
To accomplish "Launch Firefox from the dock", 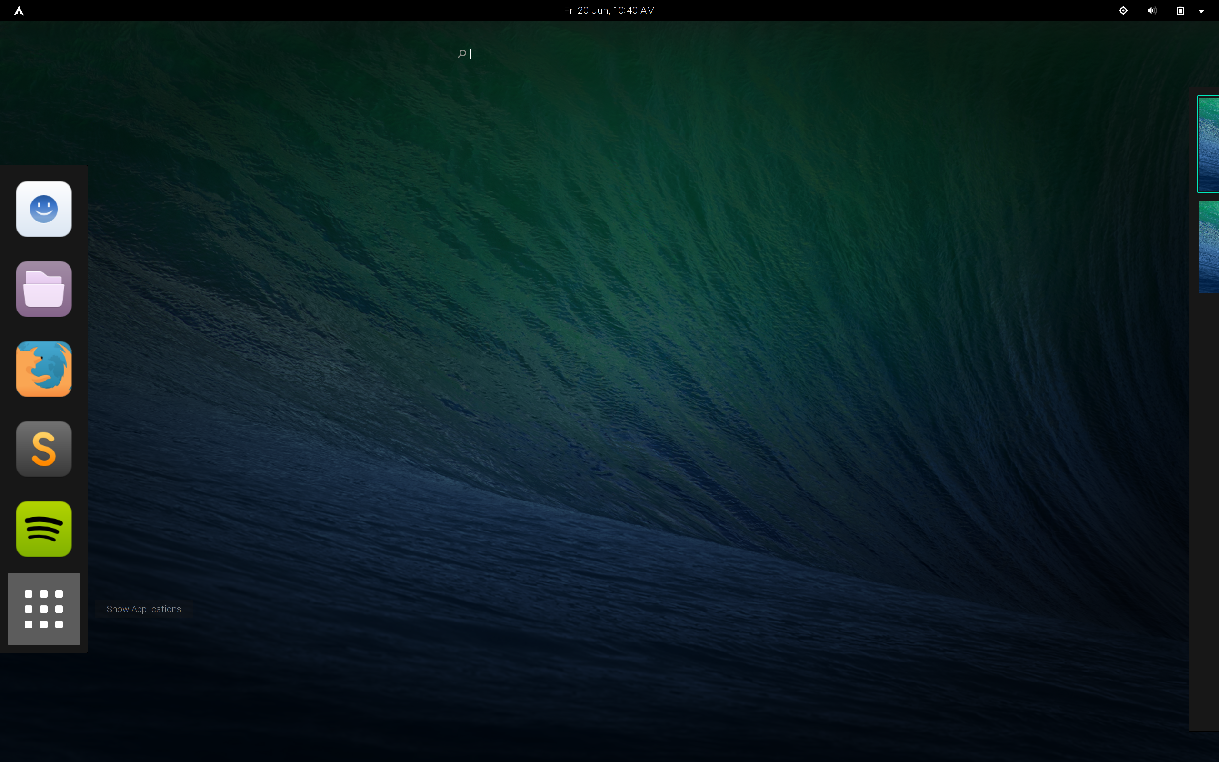I will click(x=44, y=369).
